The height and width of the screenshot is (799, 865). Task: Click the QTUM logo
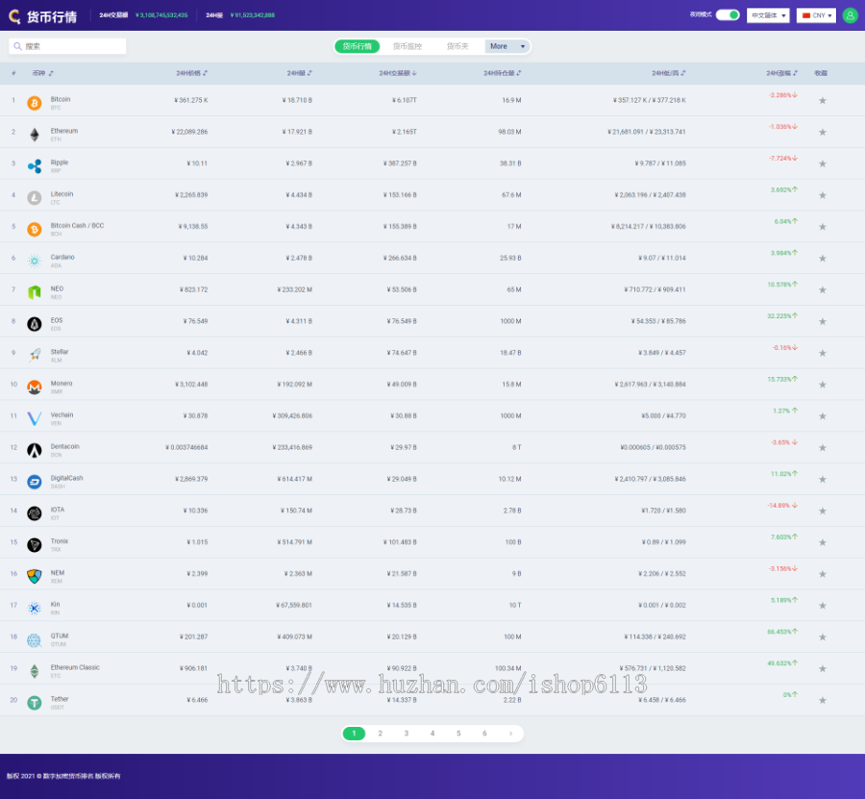click(x=35, y=639)
